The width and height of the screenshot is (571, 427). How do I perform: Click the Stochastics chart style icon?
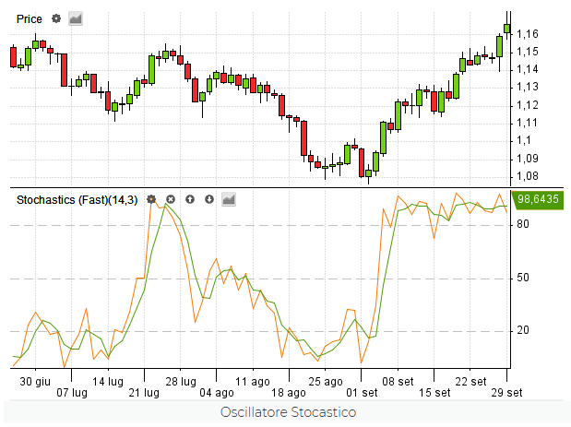click(229, 199)
